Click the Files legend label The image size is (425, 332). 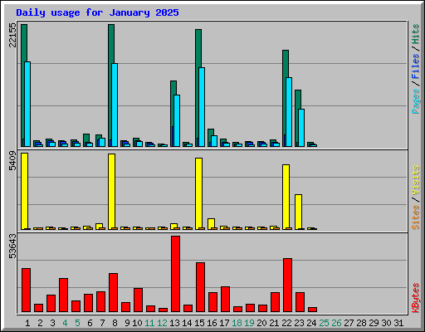[415, 66]
